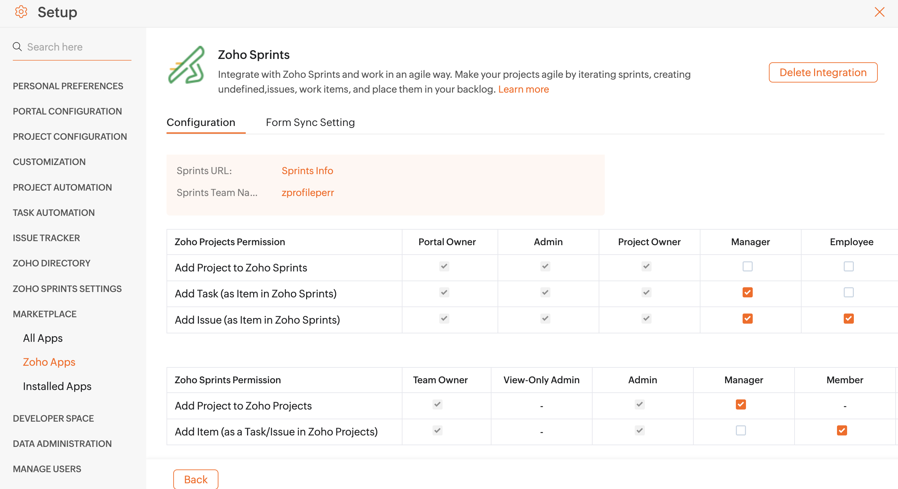
Task: Expand MANAGE USERS section
Action: [47, 469]
